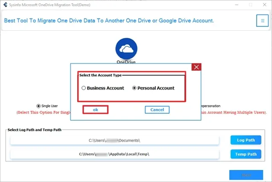
Task: Click the Temp Path button
Action: pyautogui.click(x=246, y=154)
